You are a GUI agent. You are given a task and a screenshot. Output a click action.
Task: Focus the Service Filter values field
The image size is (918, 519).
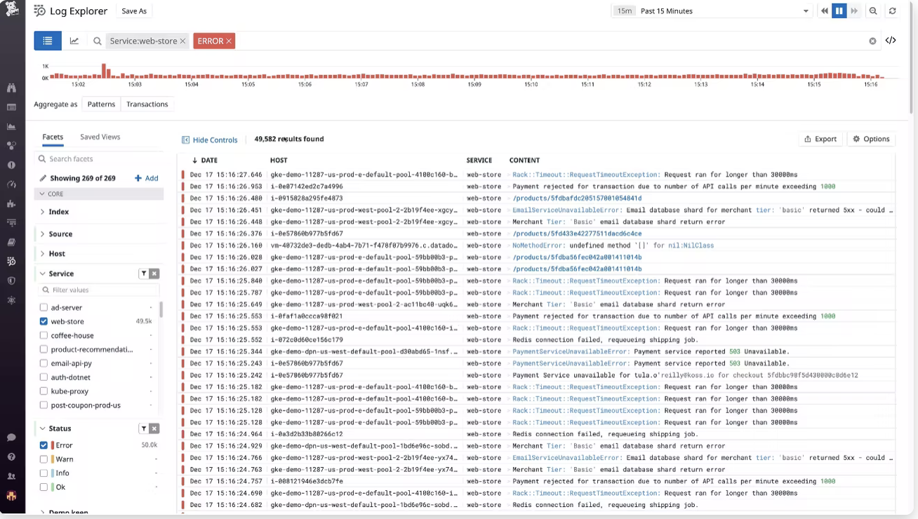coord(99,290)
